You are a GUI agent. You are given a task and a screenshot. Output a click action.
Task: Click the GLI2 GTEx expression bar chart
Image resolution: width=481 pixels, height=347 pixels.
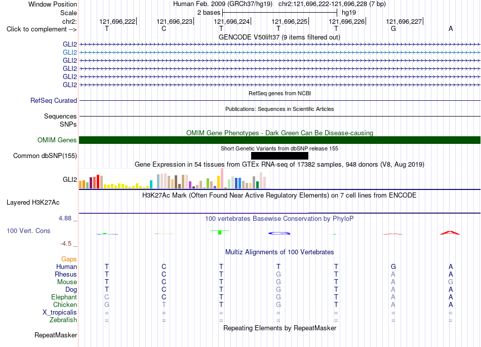point(174,178)
